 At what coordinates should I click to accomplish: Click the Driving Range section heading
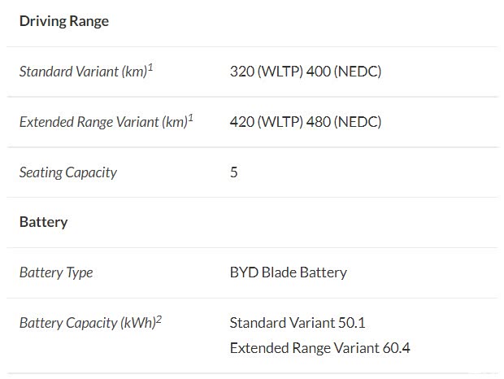pos(63,21)
